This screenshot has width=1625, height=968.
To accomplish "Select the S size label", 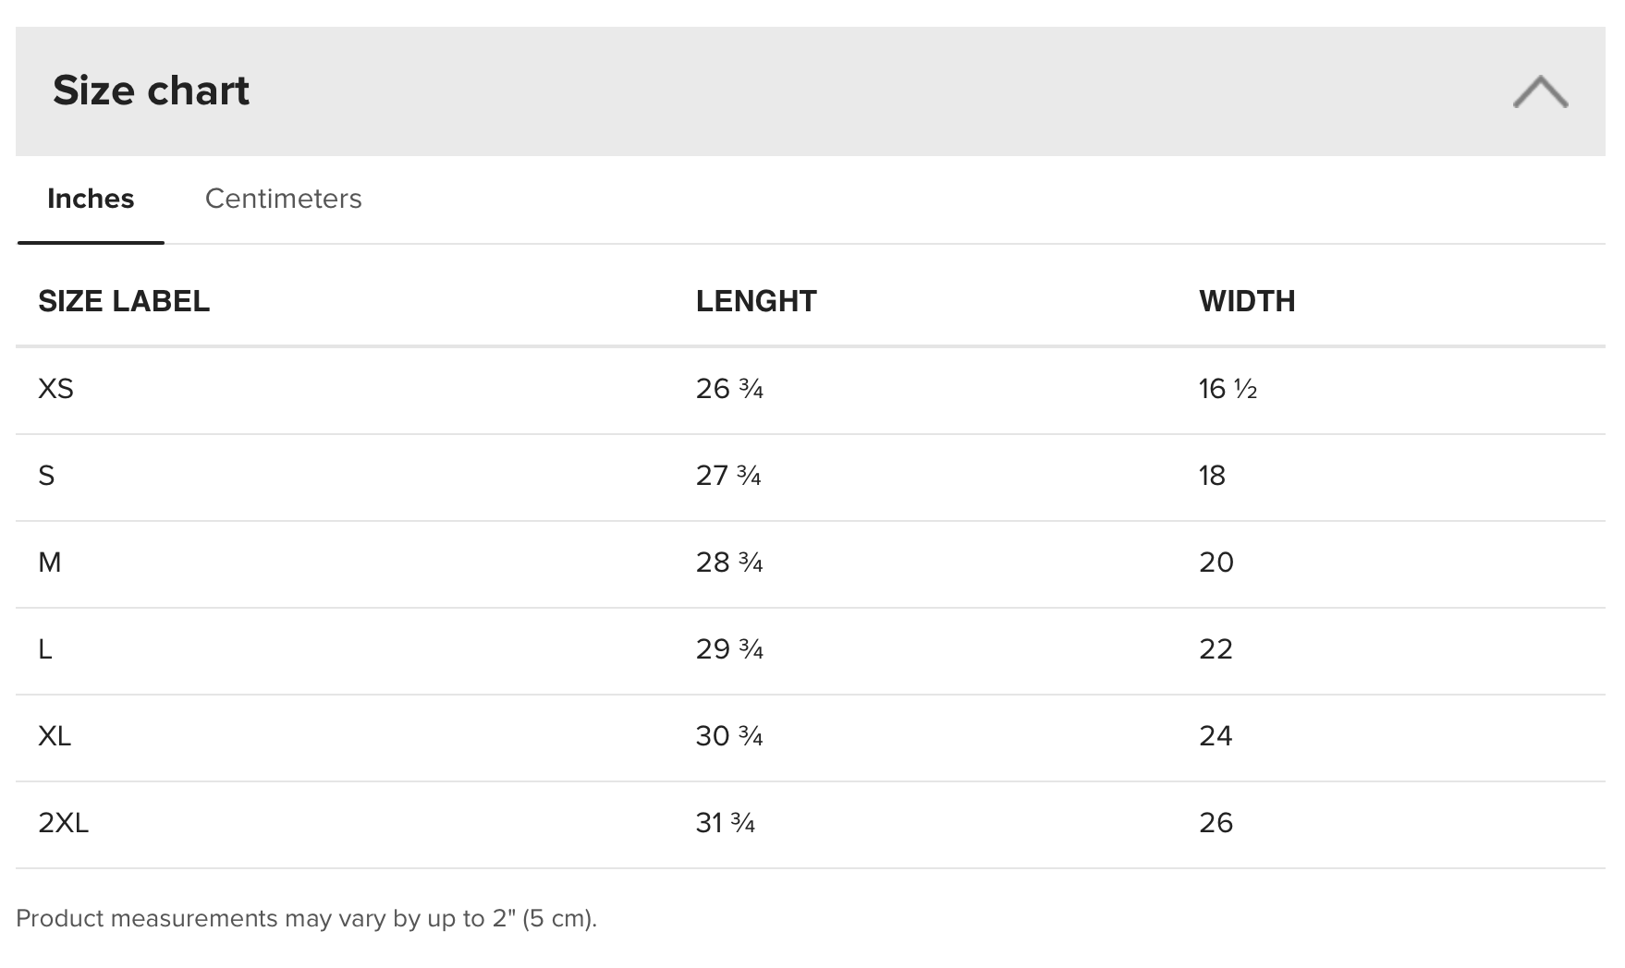I will click(x=46, y=476).
